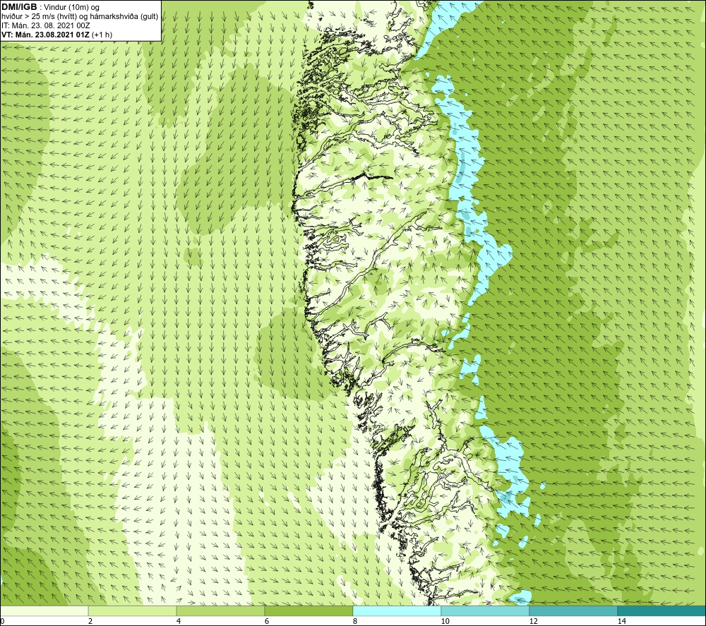Click the 'VT: Mán. 23.08.2021 01Z' valid time

coord(45,35)
